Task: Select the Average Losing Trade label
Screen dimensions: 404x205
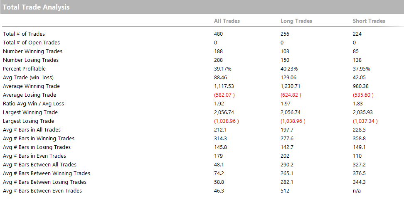Action: point(30,95)
